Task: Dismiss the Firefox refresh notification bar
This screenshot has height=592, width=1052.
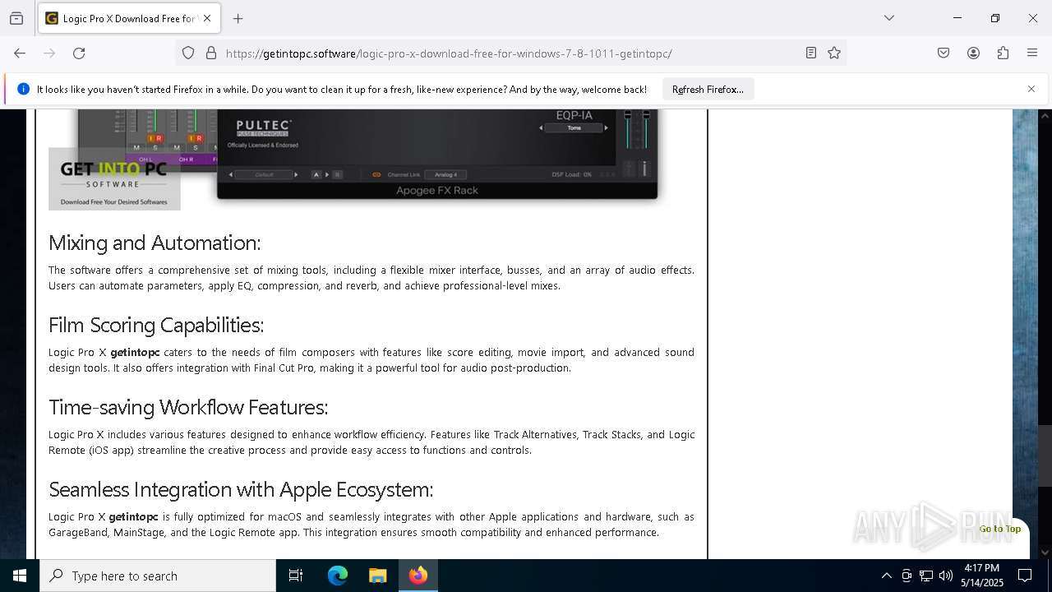Action: coord(1031,89)
